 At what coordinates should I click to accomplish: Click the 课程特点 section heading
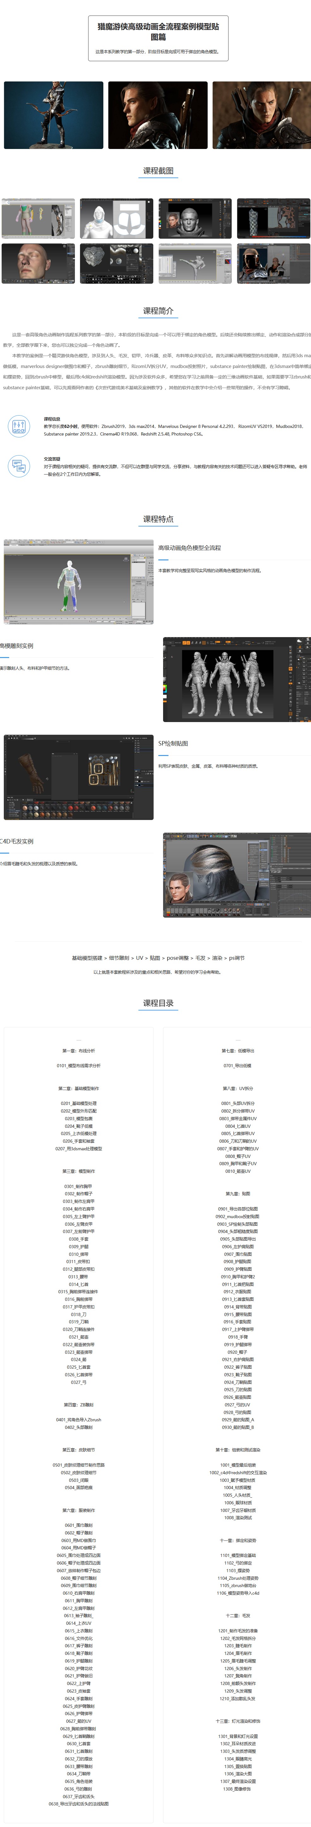pyautogui.click(x=158, y=519)
